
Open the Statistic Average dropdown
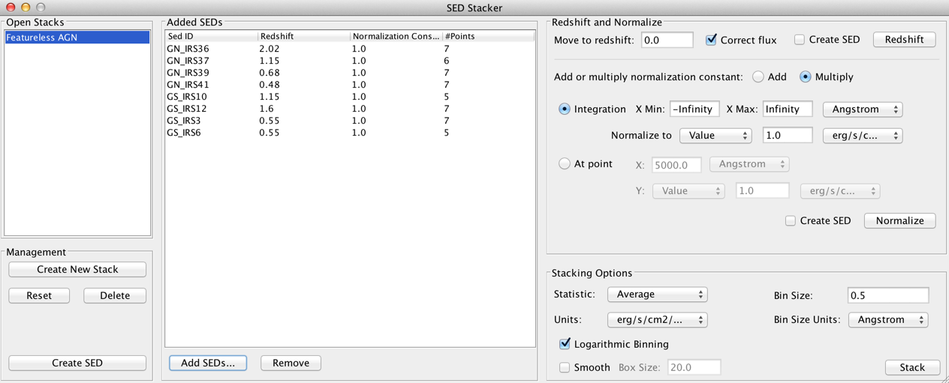(x=658, y=295)
